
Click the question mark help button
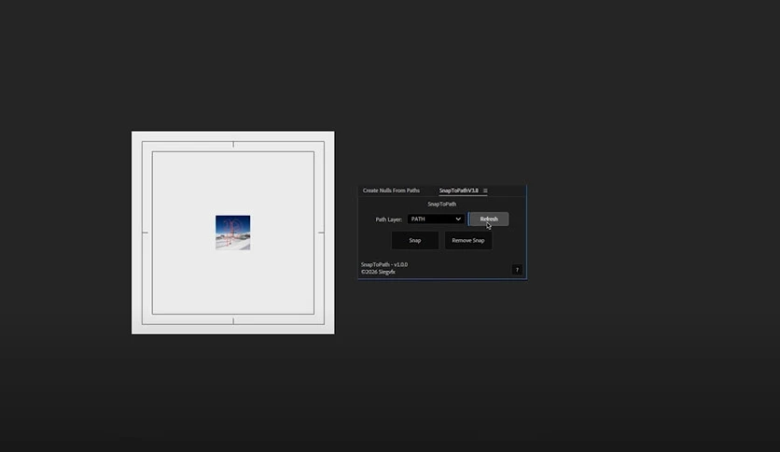tap(517, 270)
